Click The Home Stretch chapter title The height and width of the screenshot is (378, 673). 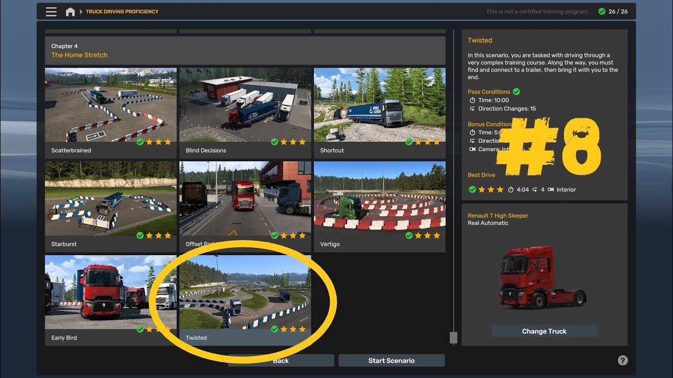click(x=79, y=55)
